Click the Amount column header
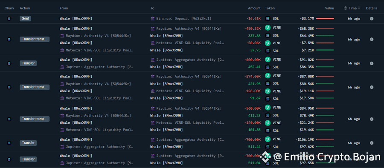Image resolution: width=384 pixels, height=168 pixels. click(x=254, y=8)
